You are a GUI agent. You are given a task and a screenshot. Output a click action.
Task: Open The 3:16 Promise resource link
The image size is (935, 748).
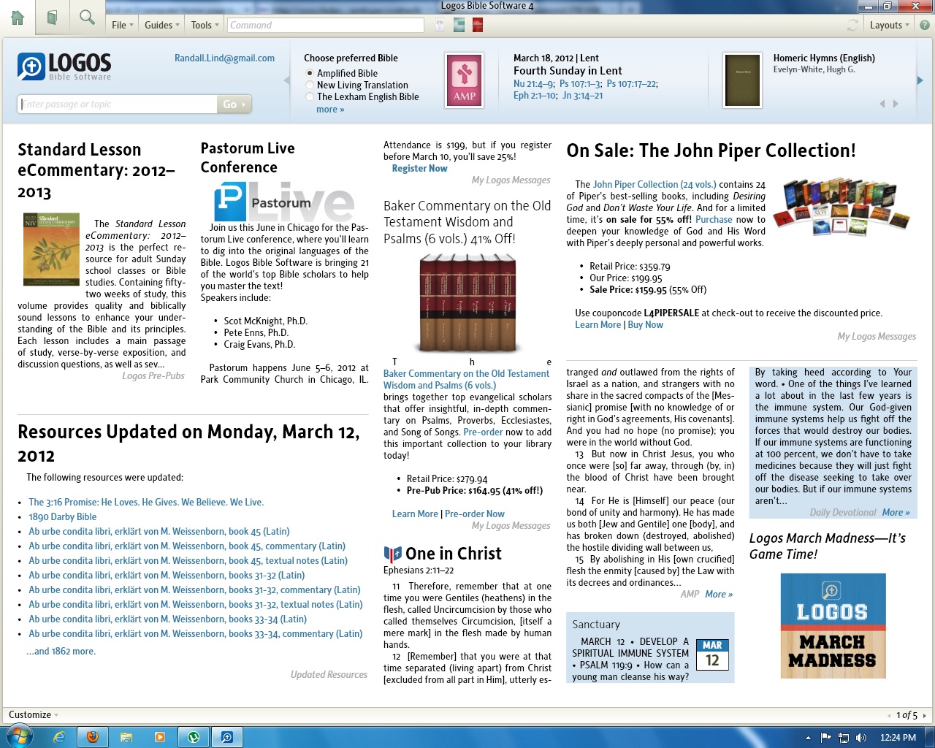146,503
